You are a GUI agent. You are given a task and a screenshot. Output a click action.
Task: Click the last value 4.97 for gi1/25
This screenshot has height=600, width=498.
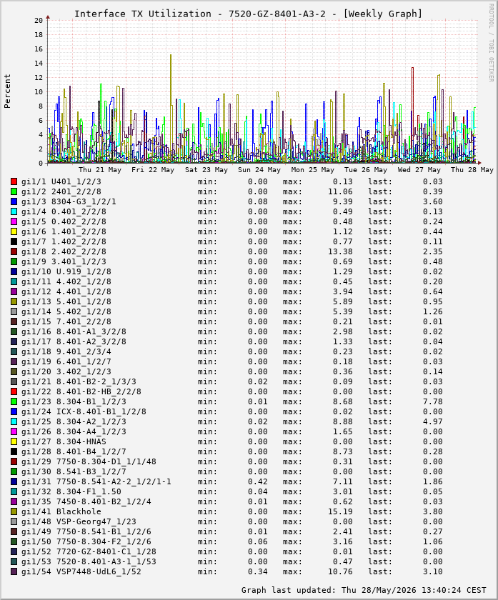pyautogui.click(x=432, y=421)
